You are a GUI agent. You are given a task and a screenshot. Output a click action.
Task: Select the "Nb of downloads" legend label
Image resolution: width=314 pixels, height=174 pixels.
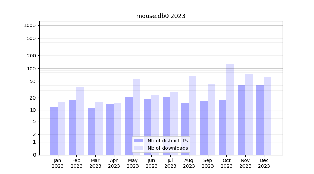tap(167, 148)
